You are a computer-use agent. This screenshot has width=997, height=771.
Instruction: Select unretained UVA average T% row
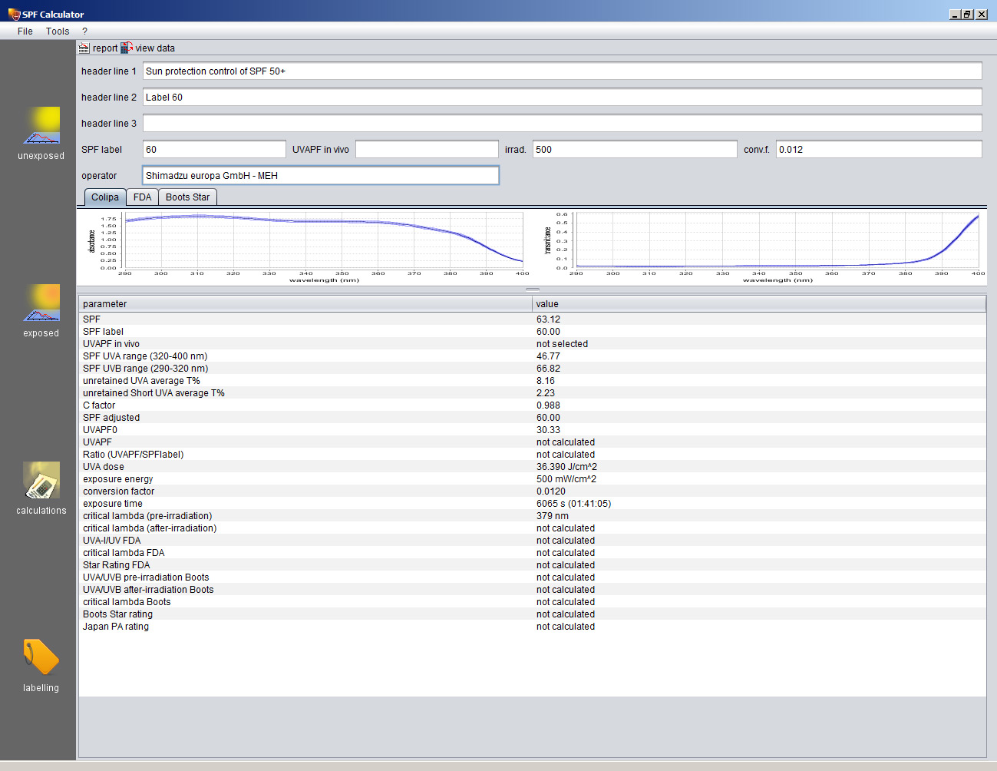click(x=532, y=381)
